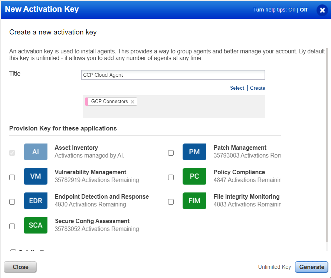Screen dimensions: 331x278
Task: Click the Close button
Action: point(20,267)
